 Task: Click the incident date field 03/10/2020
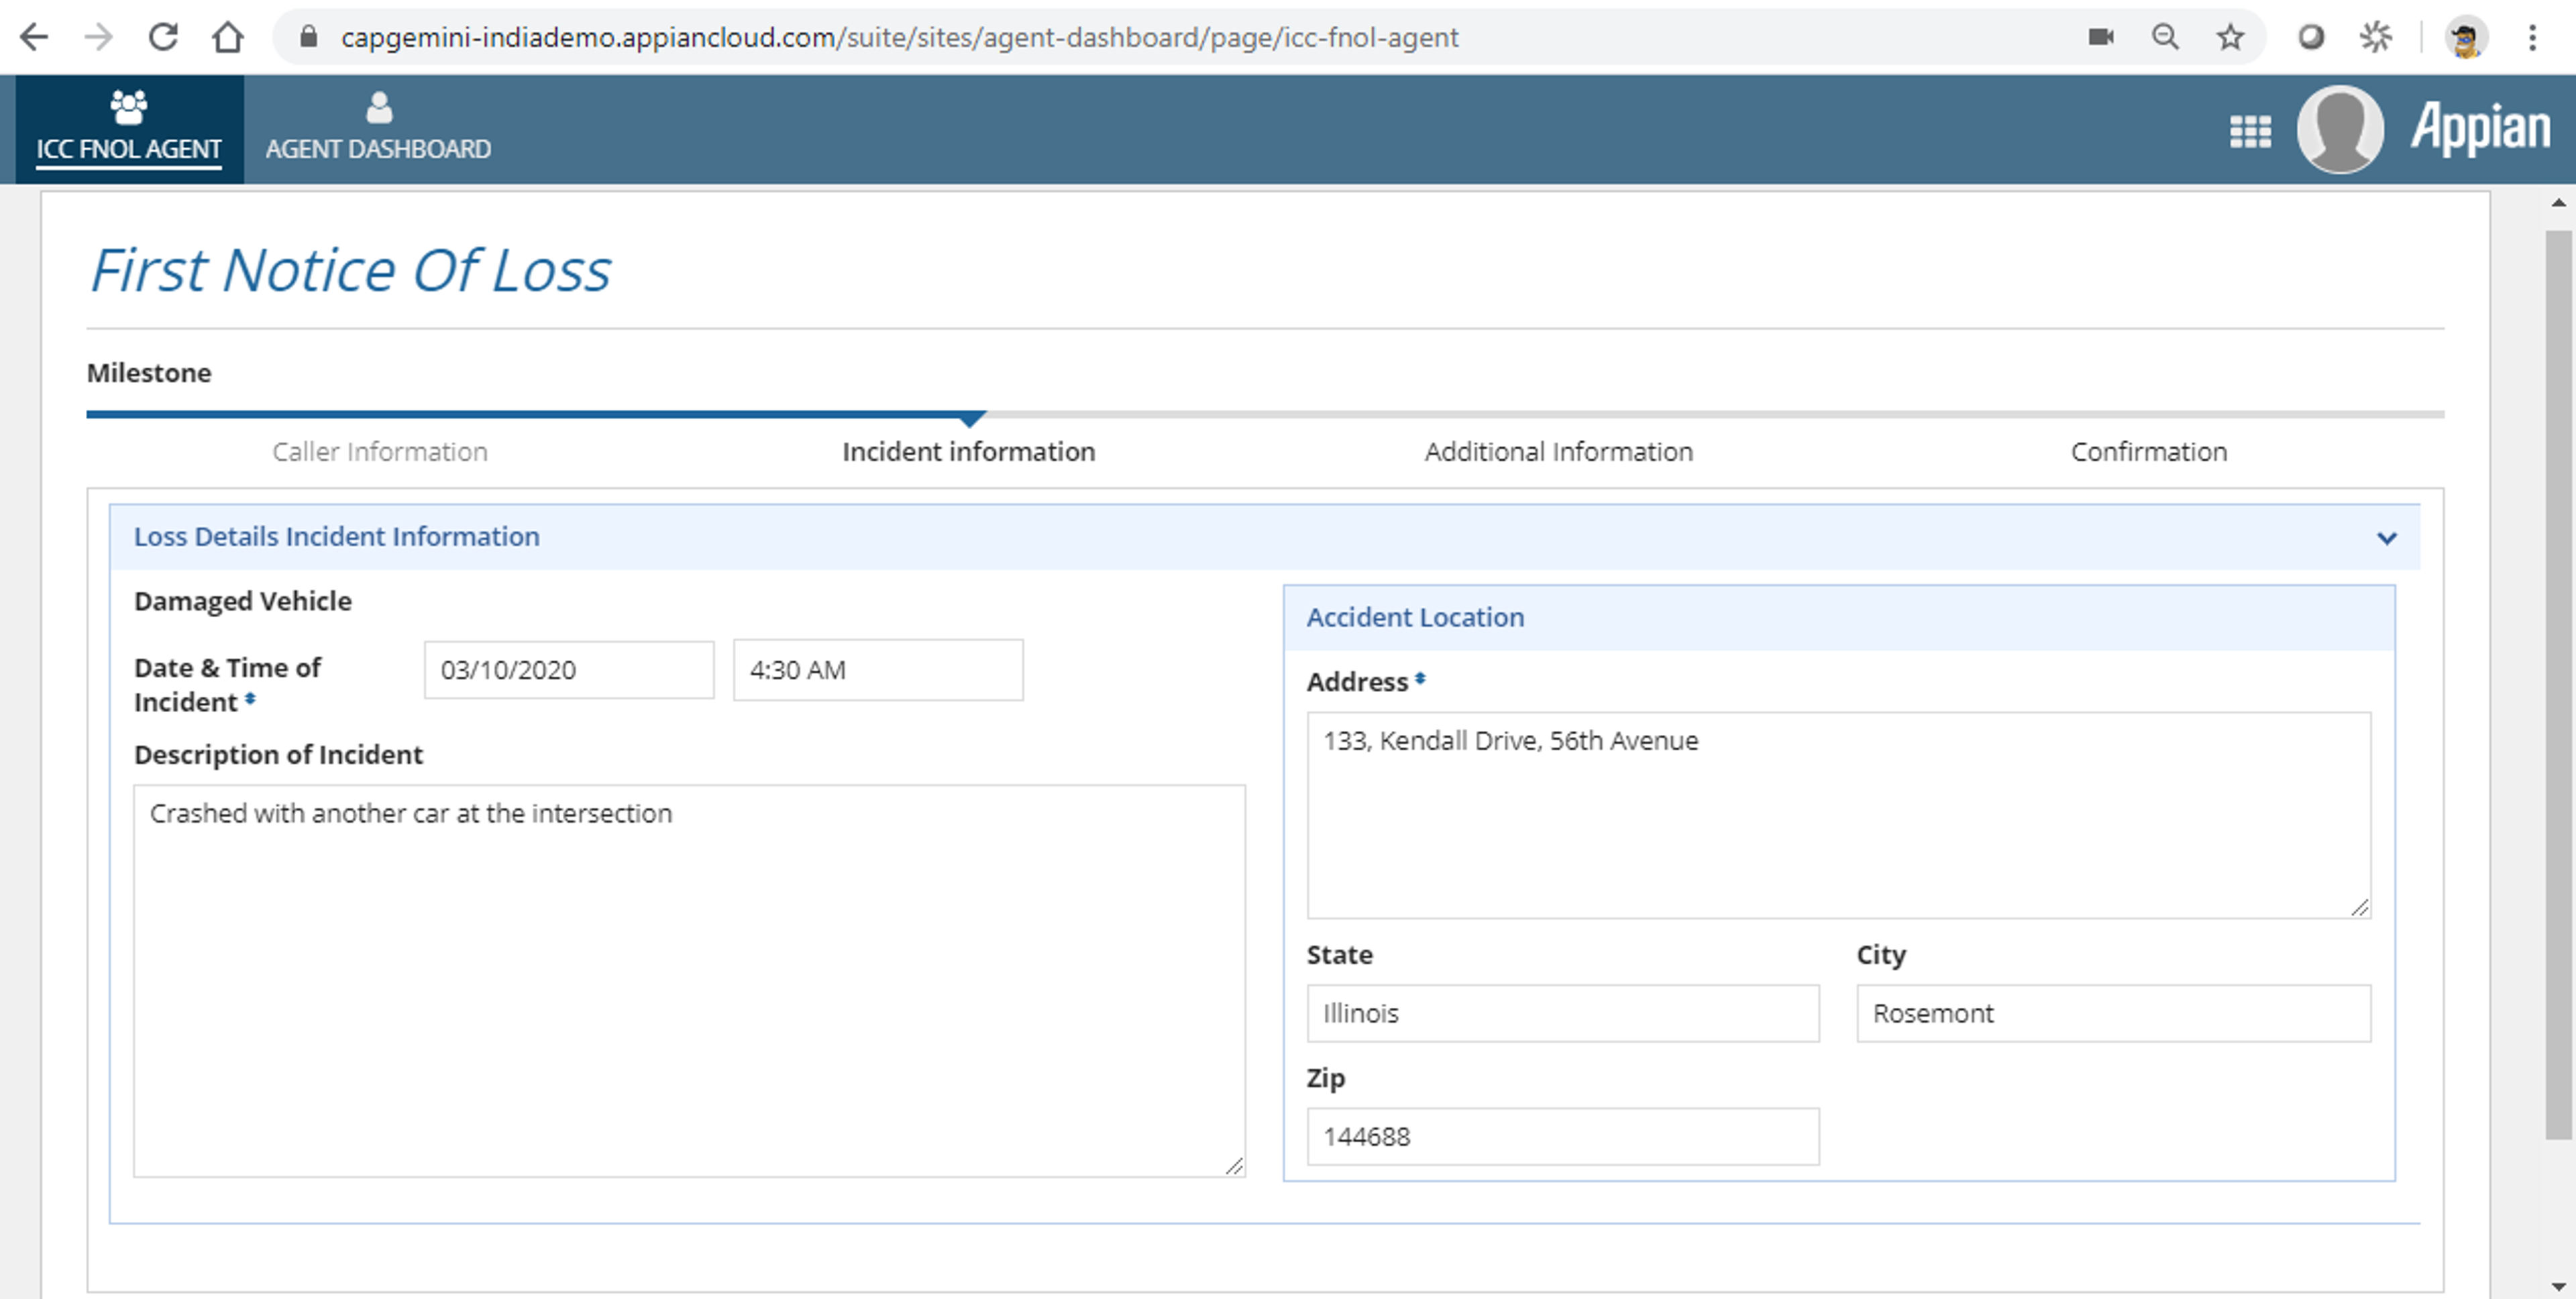click(x=569, y=670)
